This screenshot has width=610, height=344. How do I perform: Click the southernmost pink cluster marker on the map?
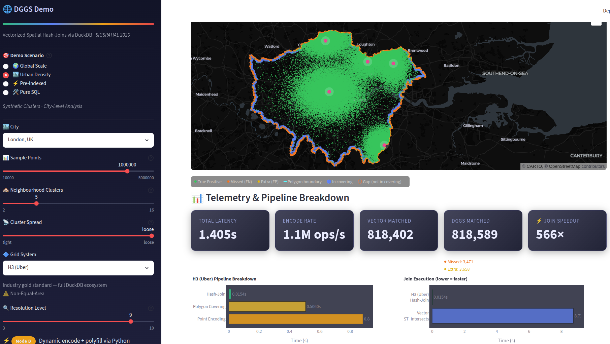point(384,145)
